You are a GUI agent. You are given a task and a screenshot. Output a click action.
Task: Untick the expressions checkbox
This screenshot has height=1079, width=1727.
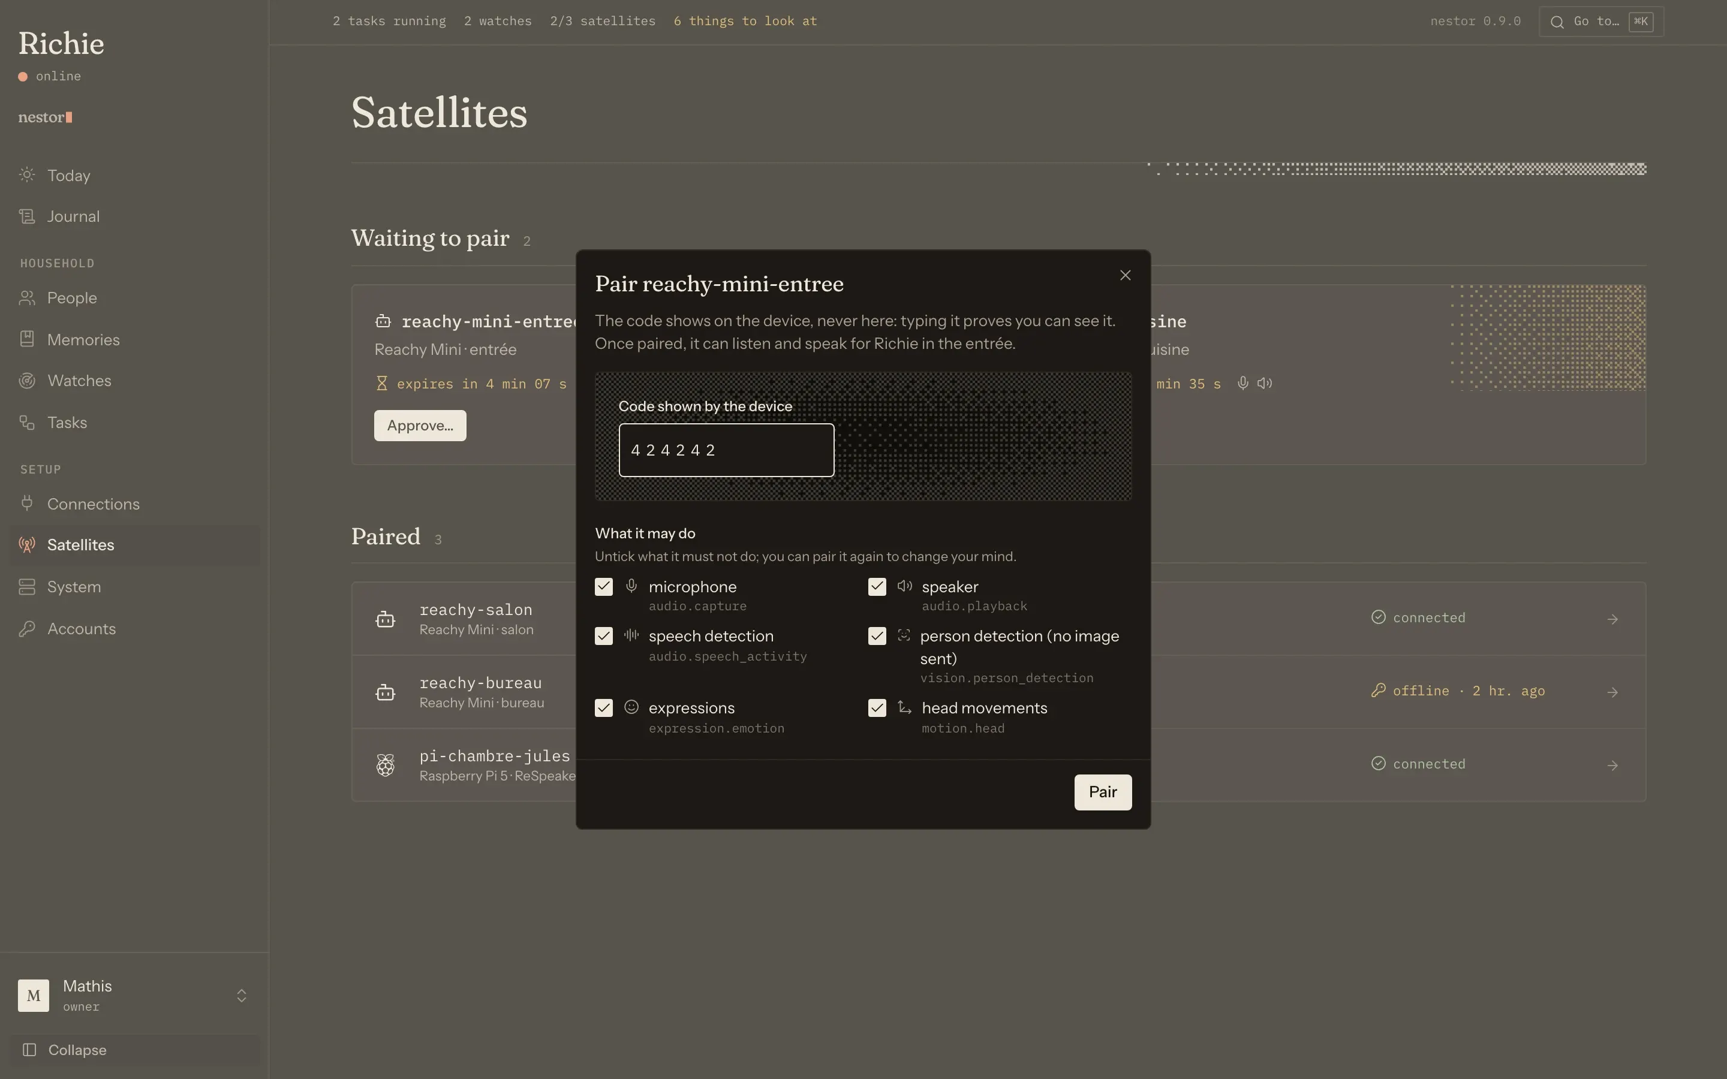(604, 708)
